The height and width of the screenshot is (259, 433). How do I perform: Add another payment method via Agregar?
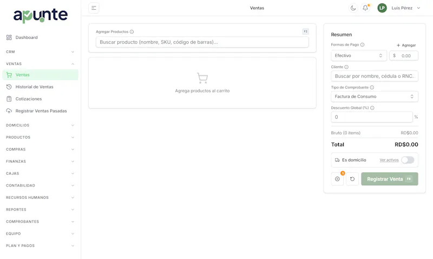[x=406, y=45]
